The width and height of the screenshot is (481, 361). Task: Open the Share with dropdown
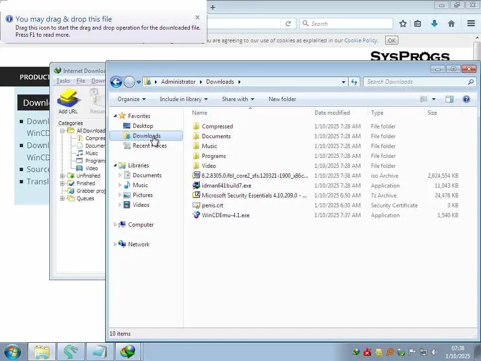pyautogui.click(x=238, y=99)
